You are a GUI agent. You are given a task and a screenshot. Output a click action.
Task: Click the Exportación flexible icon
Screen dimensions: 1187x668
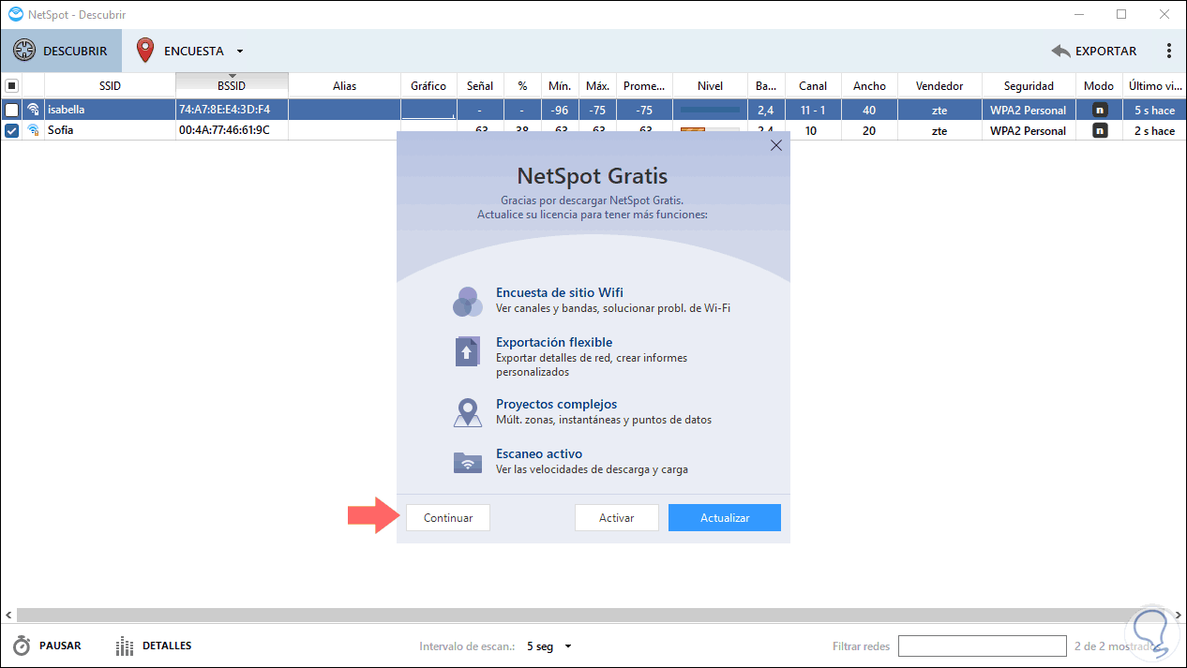click(467, 351)
